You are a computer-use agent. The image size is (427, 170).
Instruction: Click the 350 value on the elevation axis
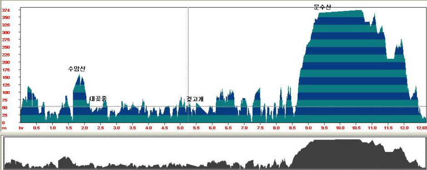coord(6,17)
